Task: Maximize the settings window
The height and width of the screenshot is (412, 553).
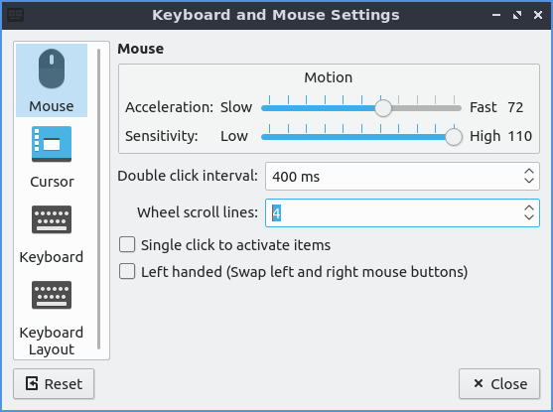Action: [517, 15]
